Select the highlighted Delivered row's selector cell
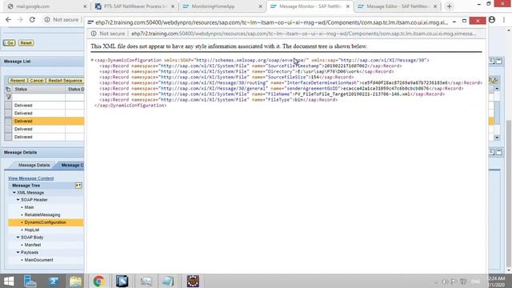The image size is (512, 288). click(x=8, y=121)
